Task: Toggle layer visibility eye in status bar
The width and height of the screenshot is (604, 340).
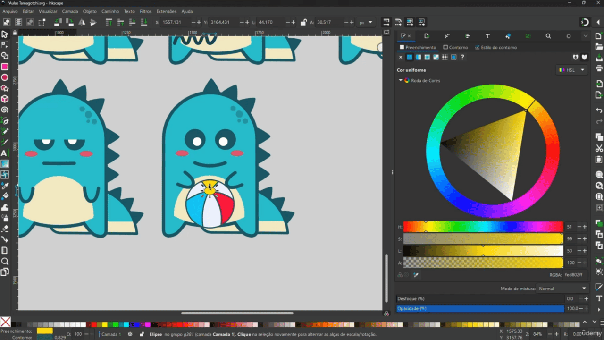Action: (x=130, y=334)
